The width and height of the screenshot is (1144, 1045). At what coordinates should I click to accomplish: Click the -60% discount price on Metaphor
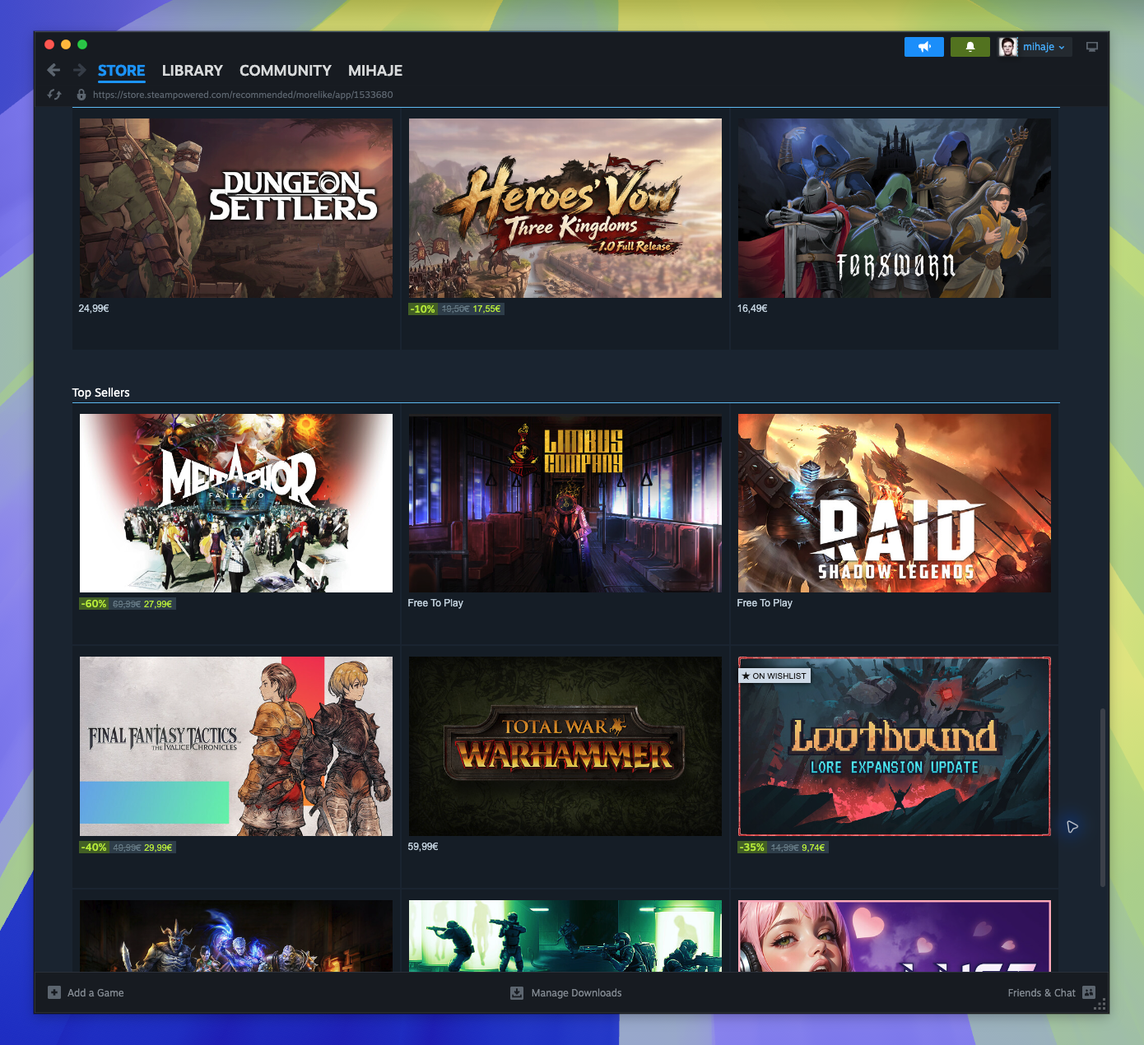pos(127,604)
